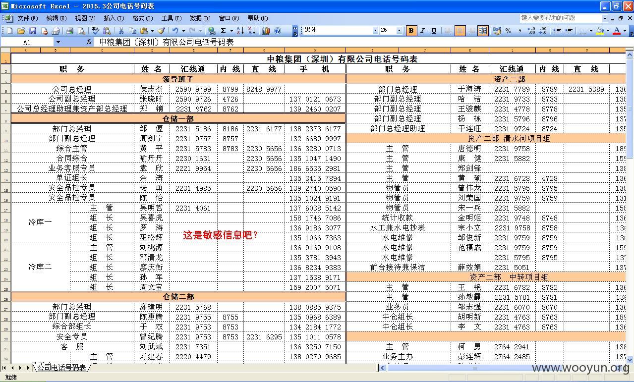Click the AutoSum sigma icon
This screenshot has width=634, height=382.
point(224,31)
